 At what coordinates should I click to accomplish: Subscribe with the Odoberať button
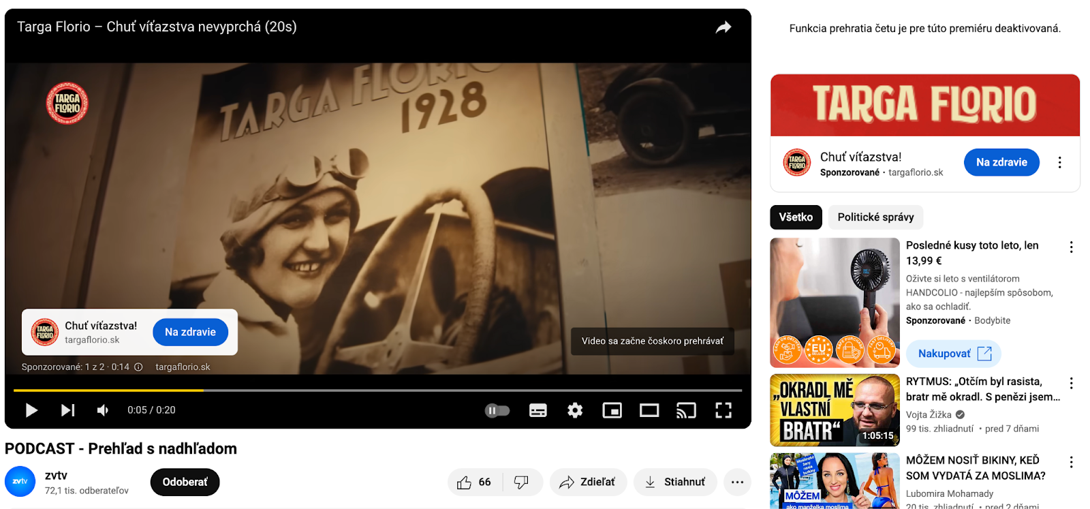click(x=185, y=482)
